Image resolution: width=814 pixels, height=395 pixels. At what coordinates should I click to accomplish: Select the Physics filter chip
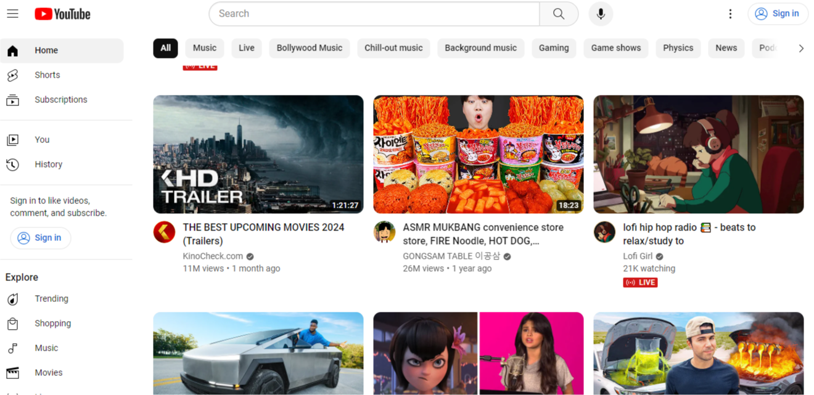[678, 48]
